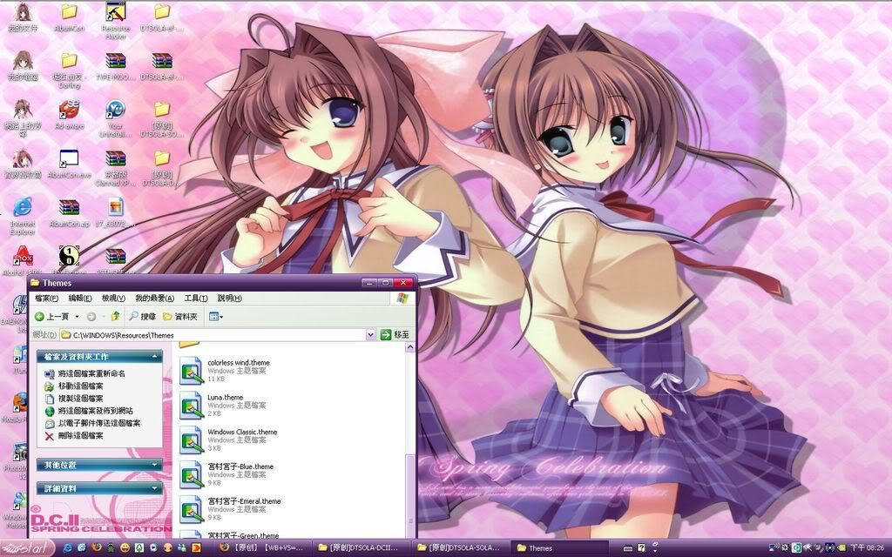This screenshot has height=557, width=892.
Task: Expand the 詳細資料 panel
Action: tap(155, 488)
